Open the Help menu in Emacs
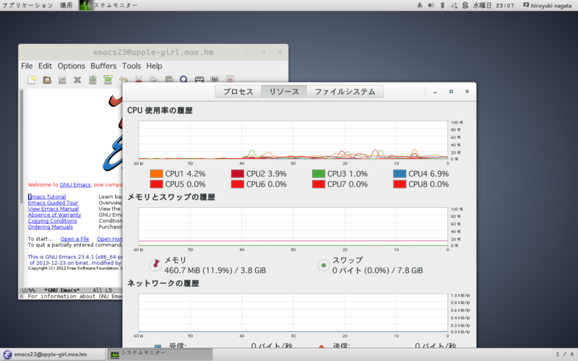 point(154,66)
